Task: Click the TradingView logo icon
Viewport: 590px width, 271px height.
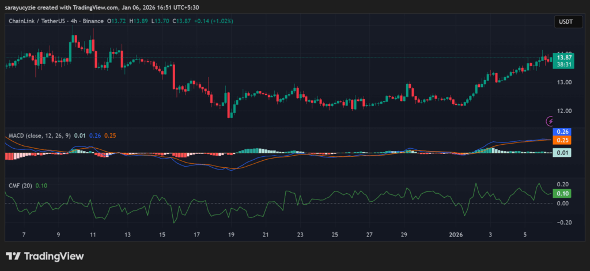Action: pos(14,256)
